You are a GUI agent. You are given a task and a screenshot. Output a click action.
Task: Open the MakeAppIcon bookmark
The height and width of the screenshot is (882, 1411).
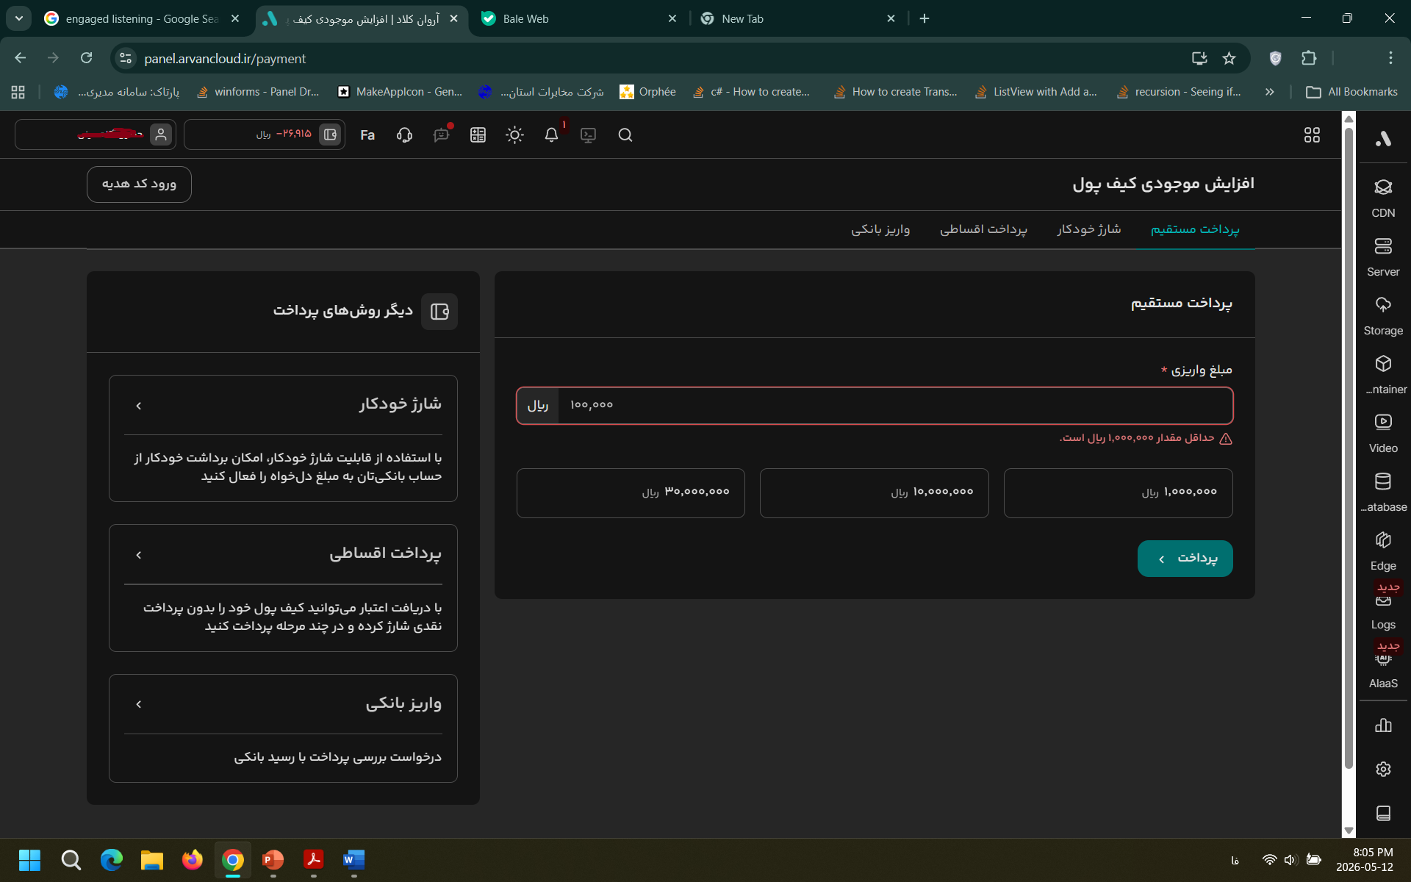(400, 92)
